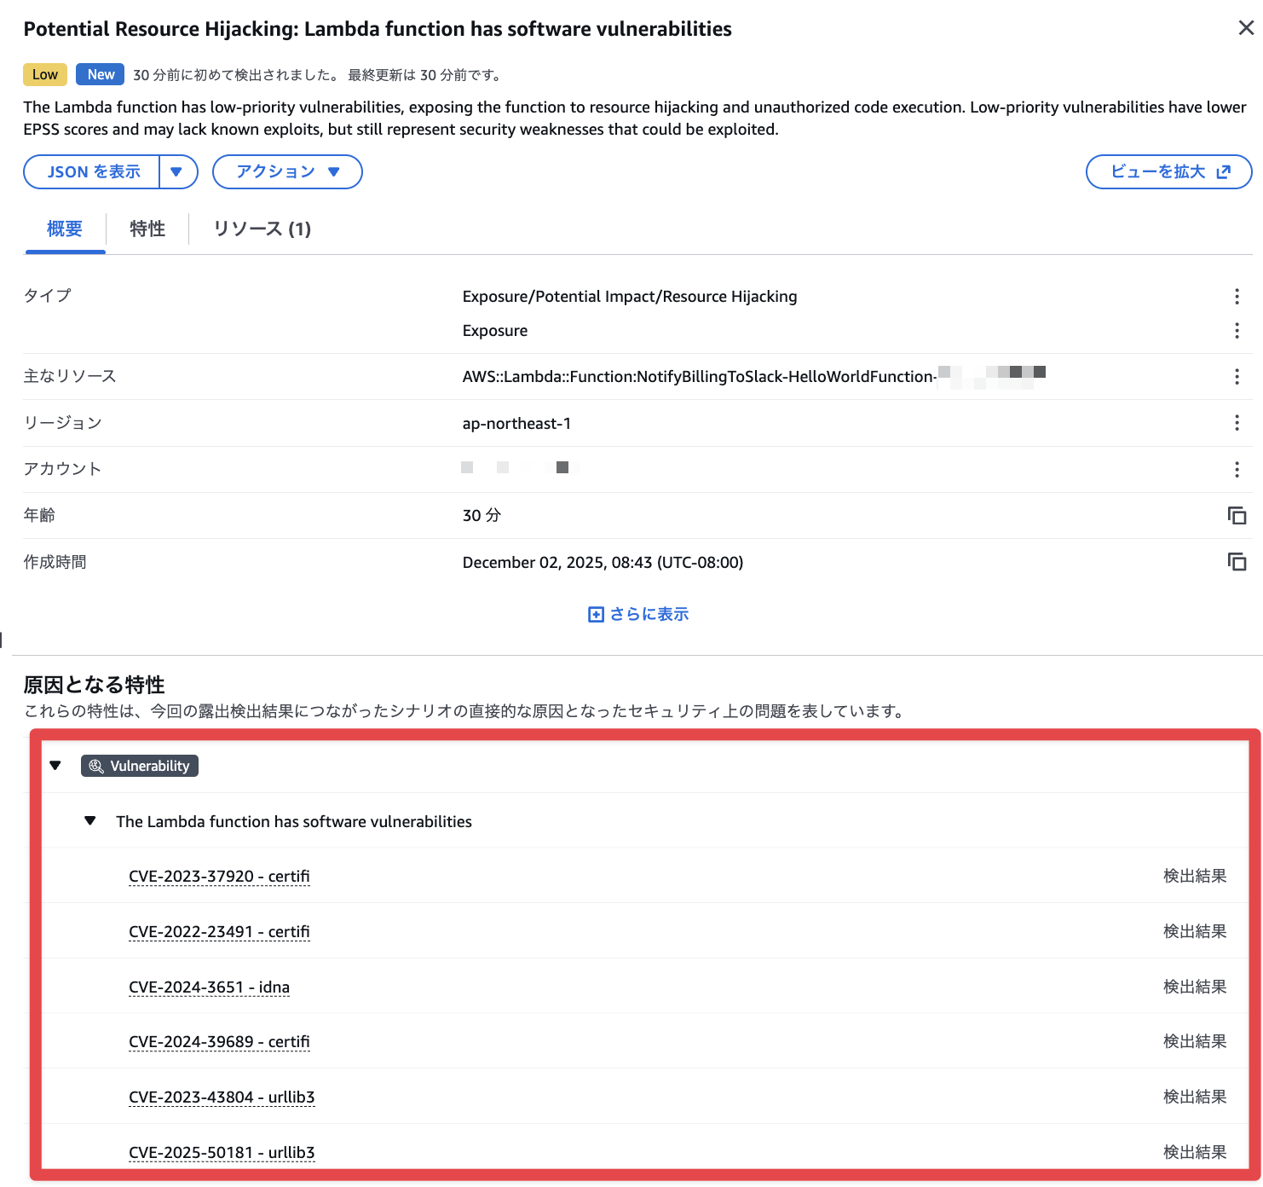Screen dimensions: 1263x1187
Task: Switch to the リソース (1) tab
Action: tap(262, 229)
